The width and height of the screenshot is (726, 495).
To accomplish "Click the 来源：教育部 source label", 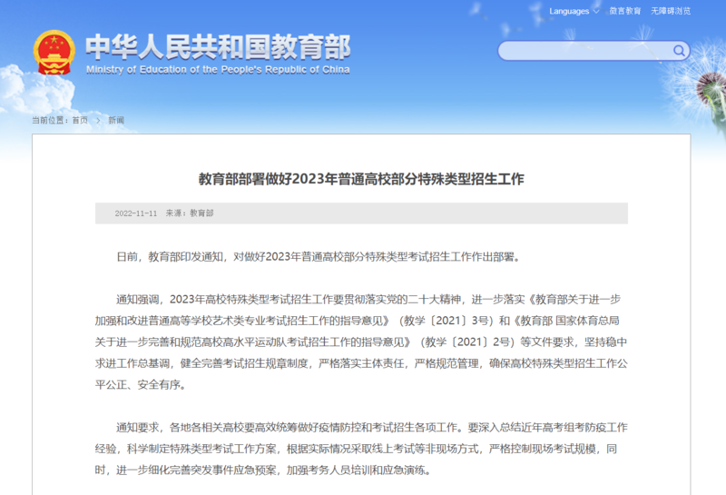I will tap(190, 213).
